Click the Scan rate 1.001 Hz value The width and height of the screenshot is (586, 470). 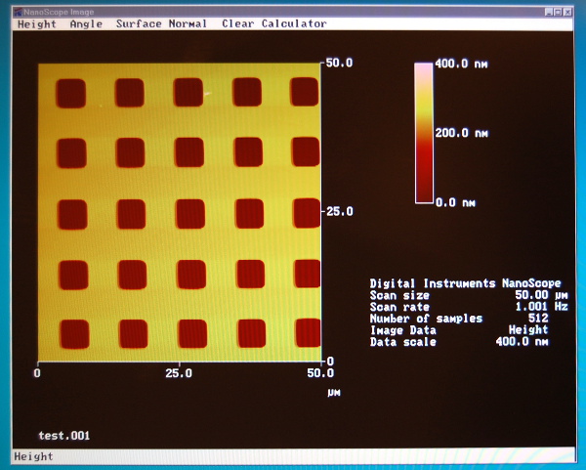[x=541, y=307]
